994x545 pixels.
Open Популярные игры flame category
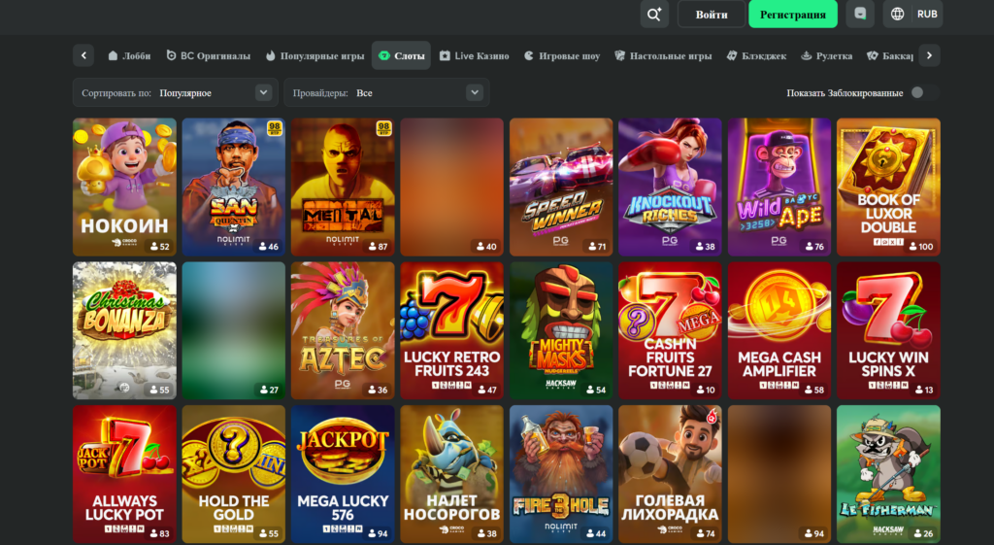(x=315, y=55)
